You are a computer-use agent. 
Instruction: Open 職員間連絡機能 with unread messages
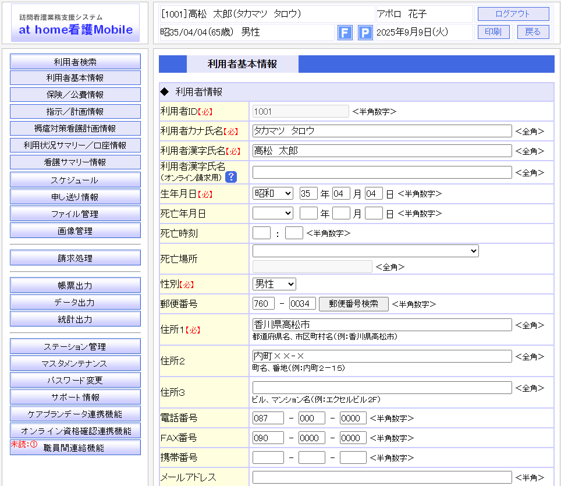[75, 448]
